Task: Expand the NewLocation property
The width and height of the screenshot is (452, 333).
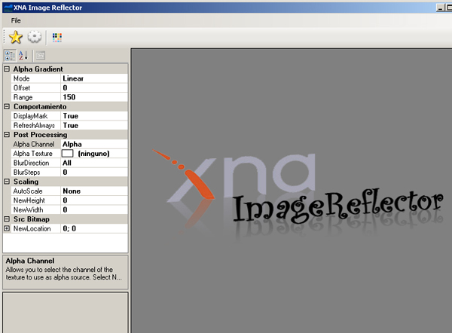Action: tap(7, 228)
